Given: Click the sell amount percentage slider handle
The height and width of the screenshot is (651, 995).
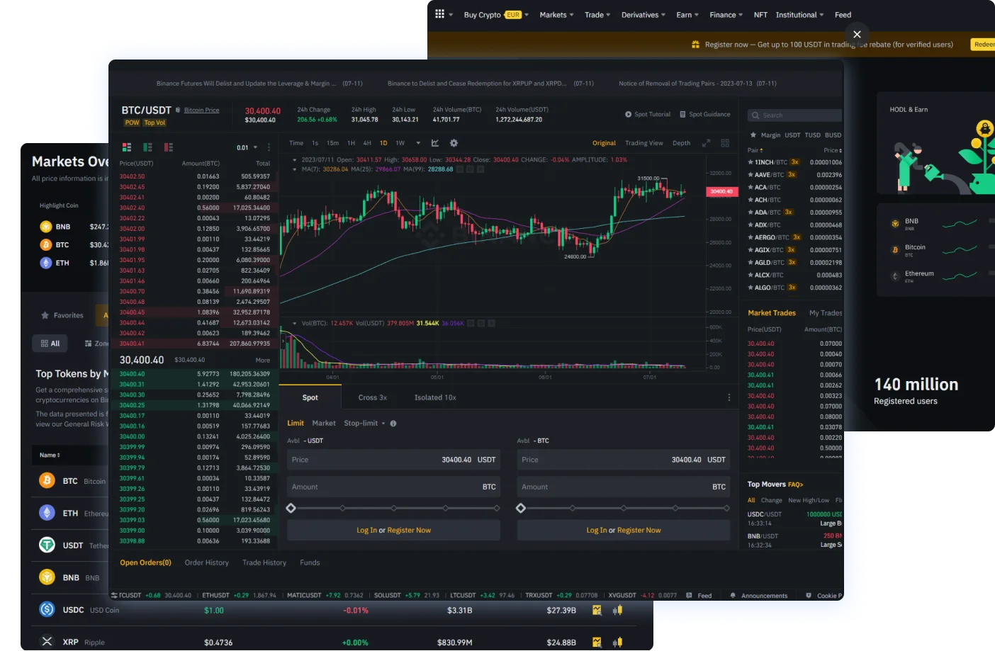Looking at the screenshot, I should [x=521, y=508].
